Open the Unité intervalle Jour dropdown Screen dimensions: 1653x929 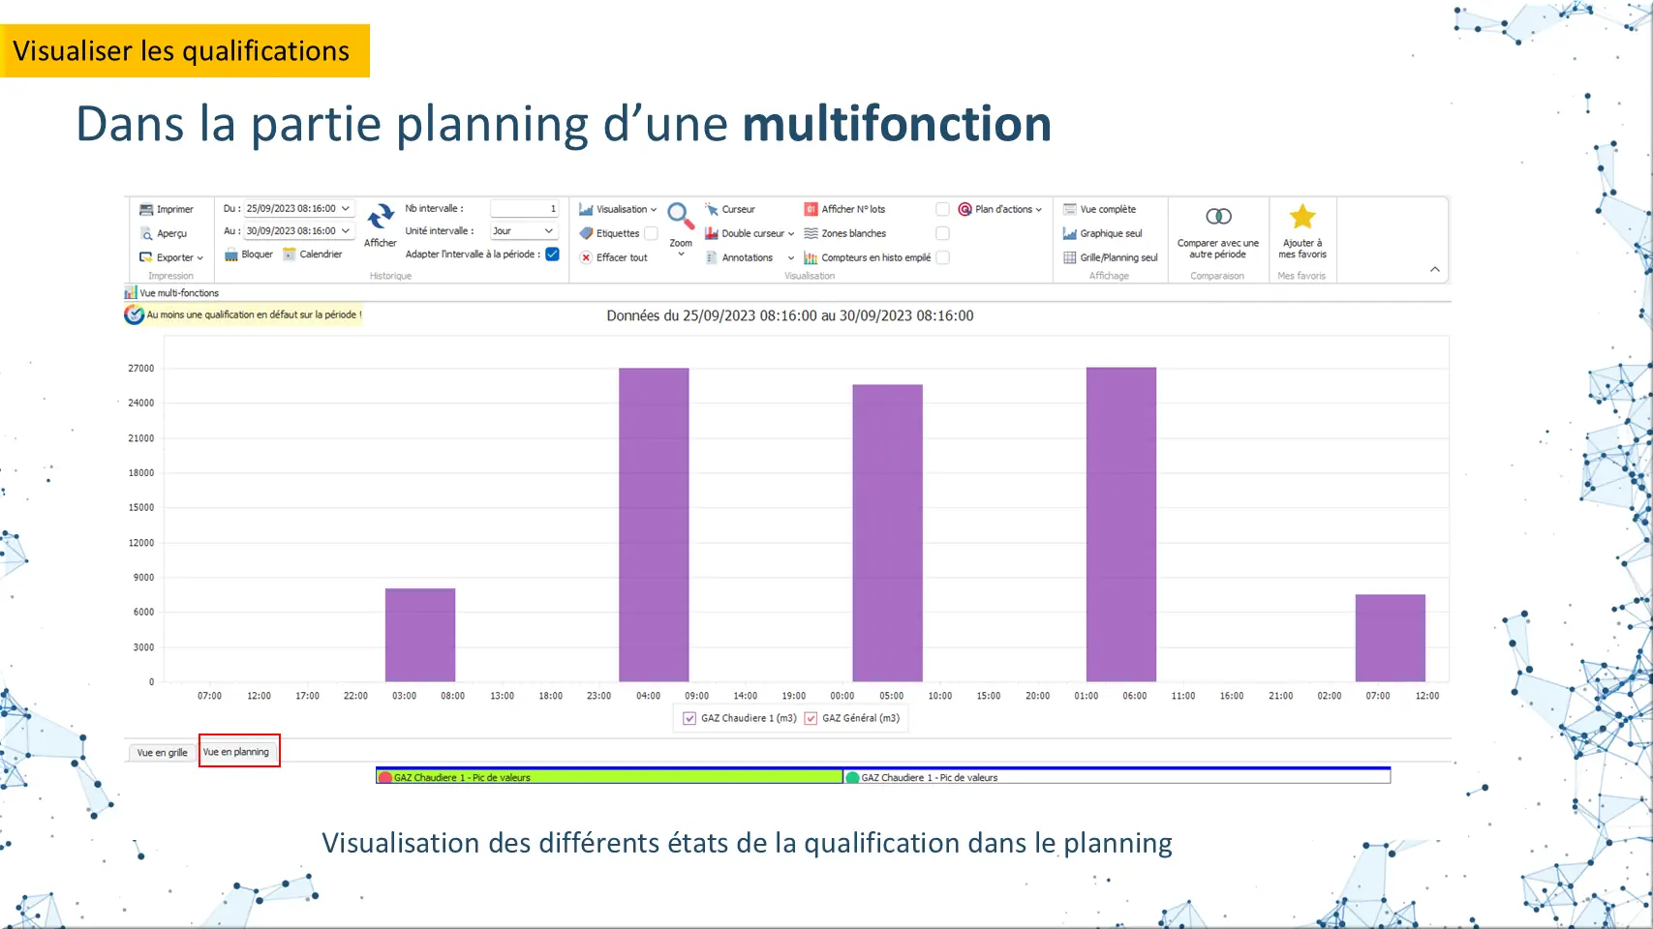[x=524, y=231]
